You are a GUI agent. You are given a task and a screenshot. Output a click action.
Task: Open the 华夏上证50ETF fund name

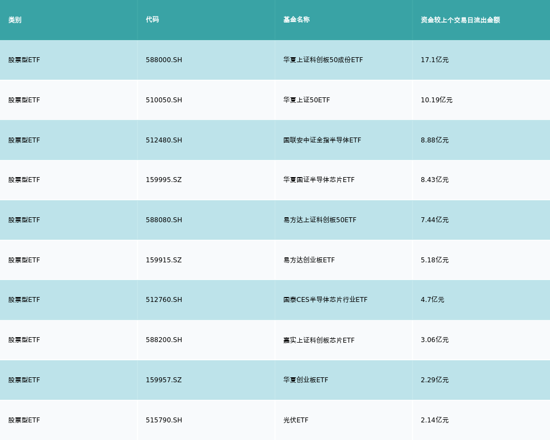(x=306, y=100)
